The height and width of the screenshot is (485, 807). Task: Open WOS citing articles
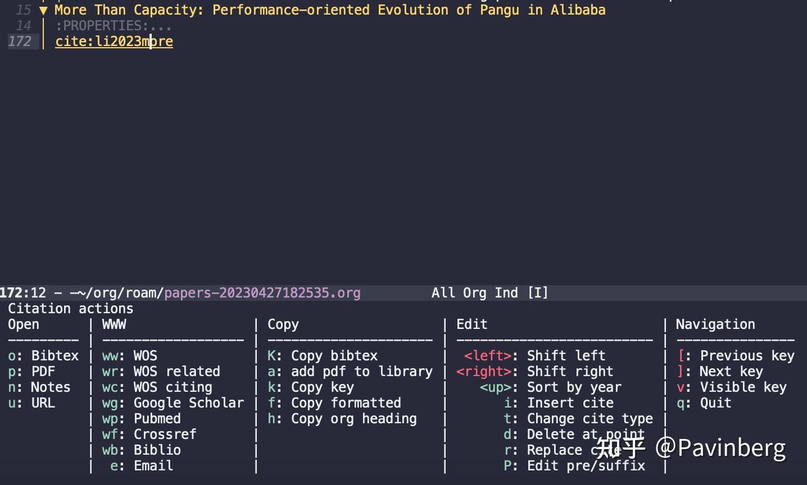pos(157,387)
